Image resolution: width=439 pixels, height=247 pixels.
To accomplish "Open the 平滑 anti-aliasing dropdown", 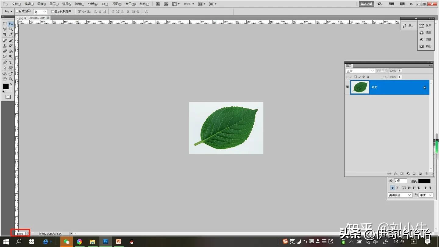I will (426, 195).
